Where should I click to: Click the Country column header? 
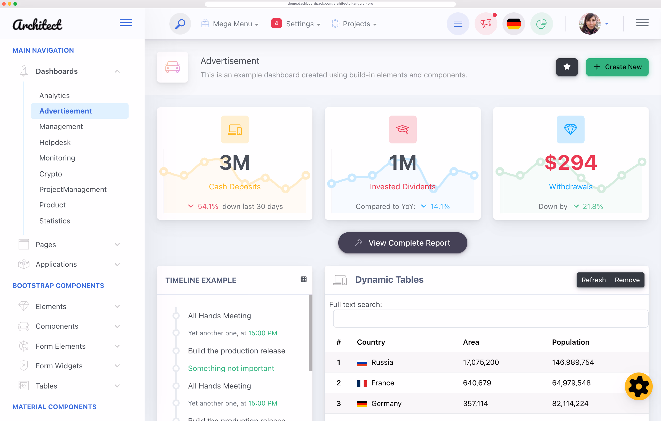pyautogui.click(x=371, y=342)
